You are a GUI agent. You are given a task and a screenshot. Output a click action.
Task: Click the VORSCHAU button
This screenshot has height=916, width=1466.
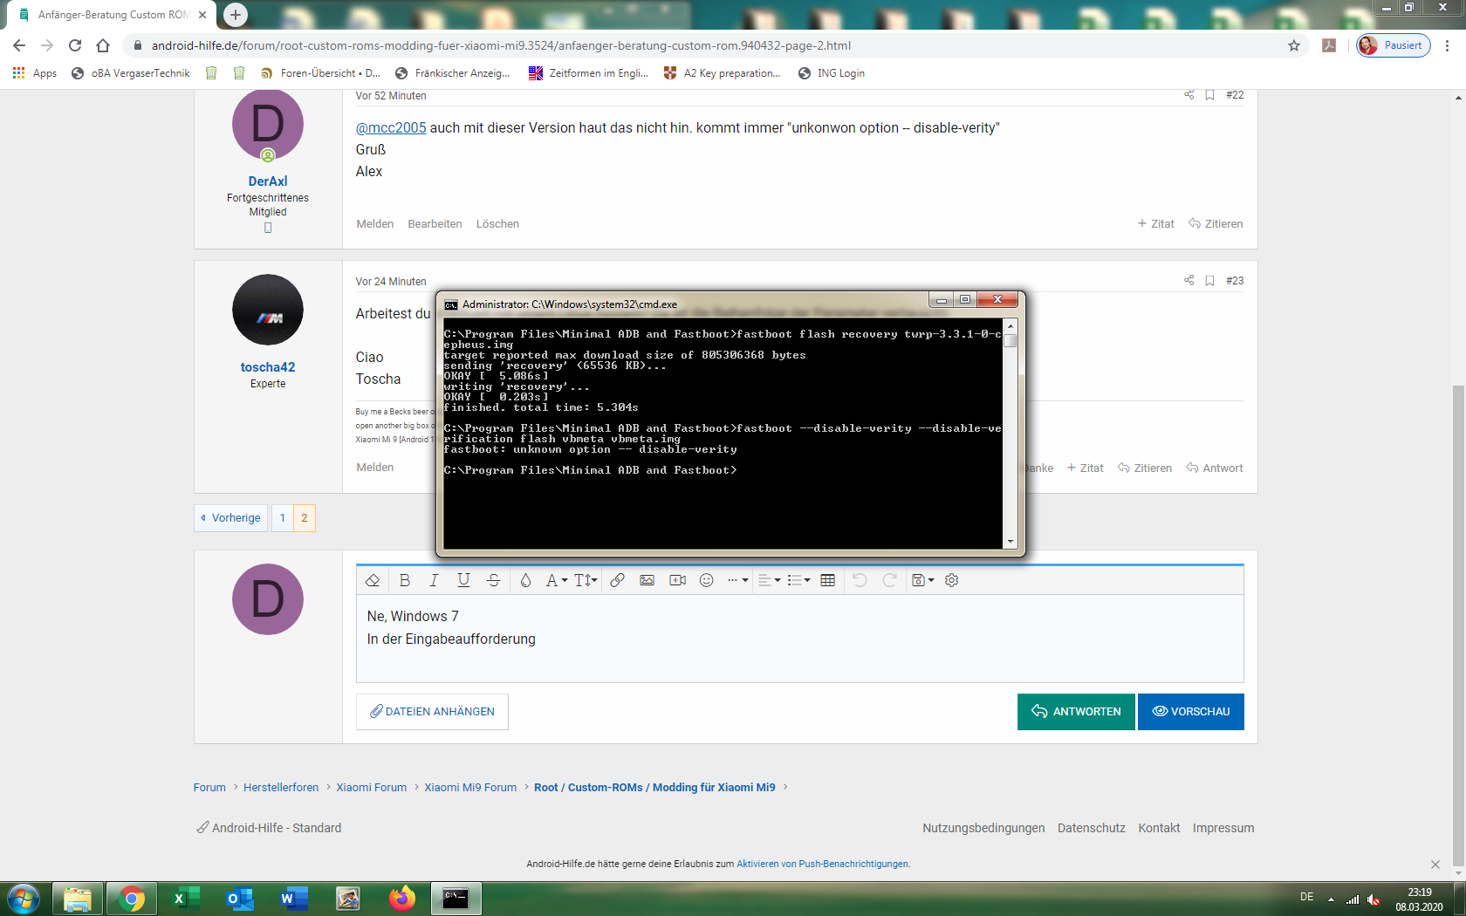coord(1191,712)
